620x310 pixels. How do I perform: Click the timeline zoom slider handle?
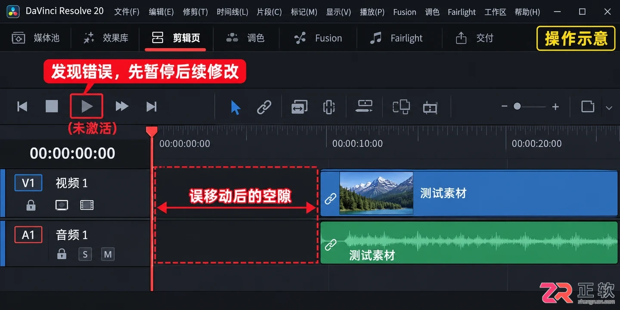tap(517, 106)
